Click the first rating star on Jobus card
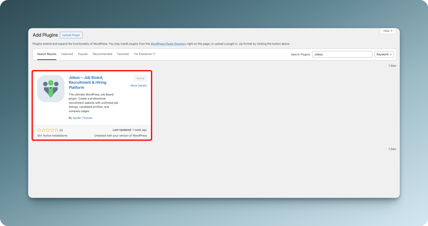 click(39, 130)
